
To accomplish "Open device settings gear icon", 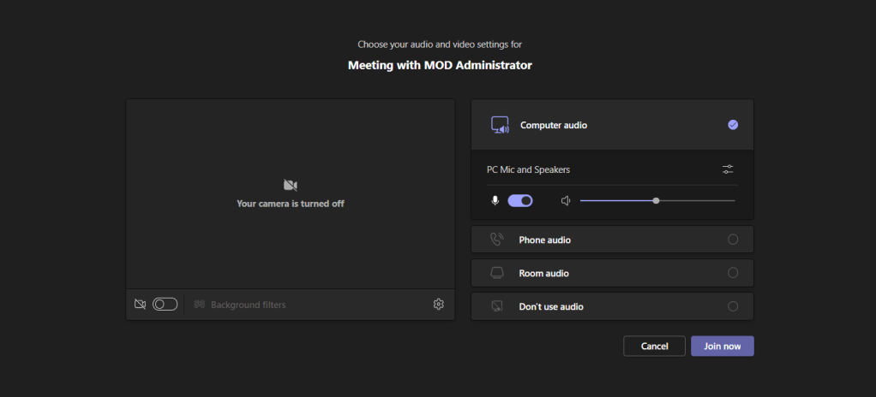I will point(439,304).
